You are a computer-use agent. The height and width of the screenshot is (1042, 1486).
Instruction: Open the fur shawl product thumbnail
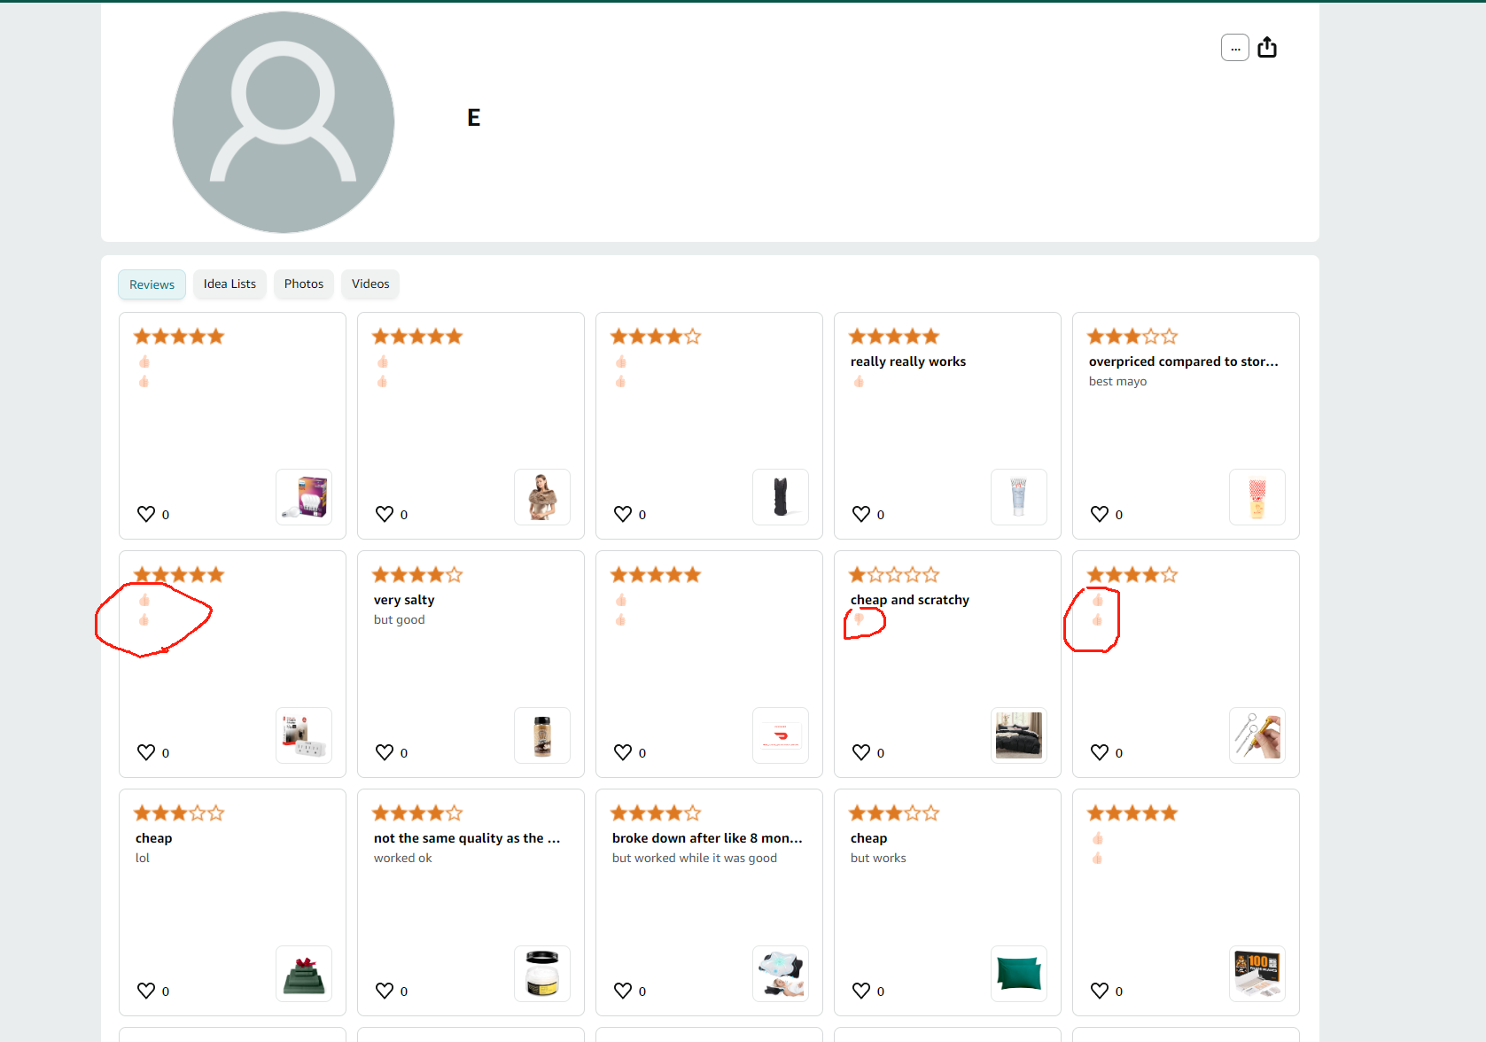[542, 497]
